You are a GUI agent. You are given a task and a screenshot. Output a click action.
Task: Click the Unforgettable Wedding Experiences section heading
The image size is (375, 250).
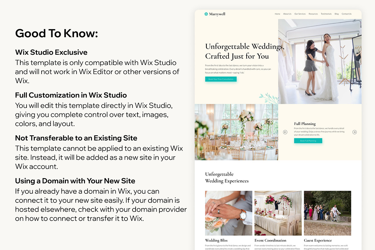[227, 177]
